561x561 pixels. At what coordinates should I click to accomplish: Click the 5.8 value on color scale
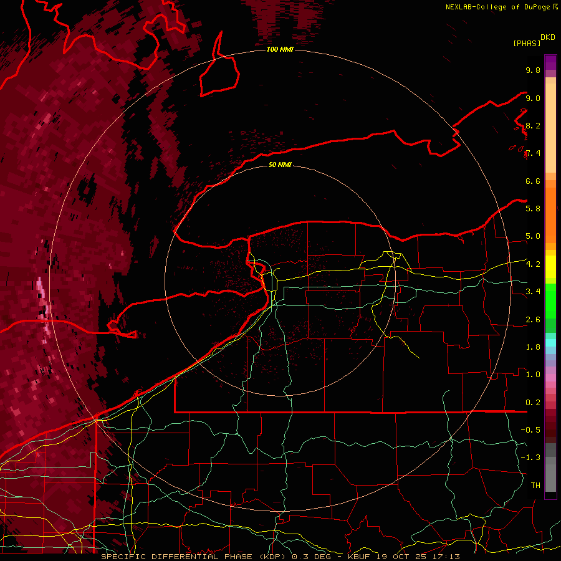pyautogui.click(x=533, y=209)
